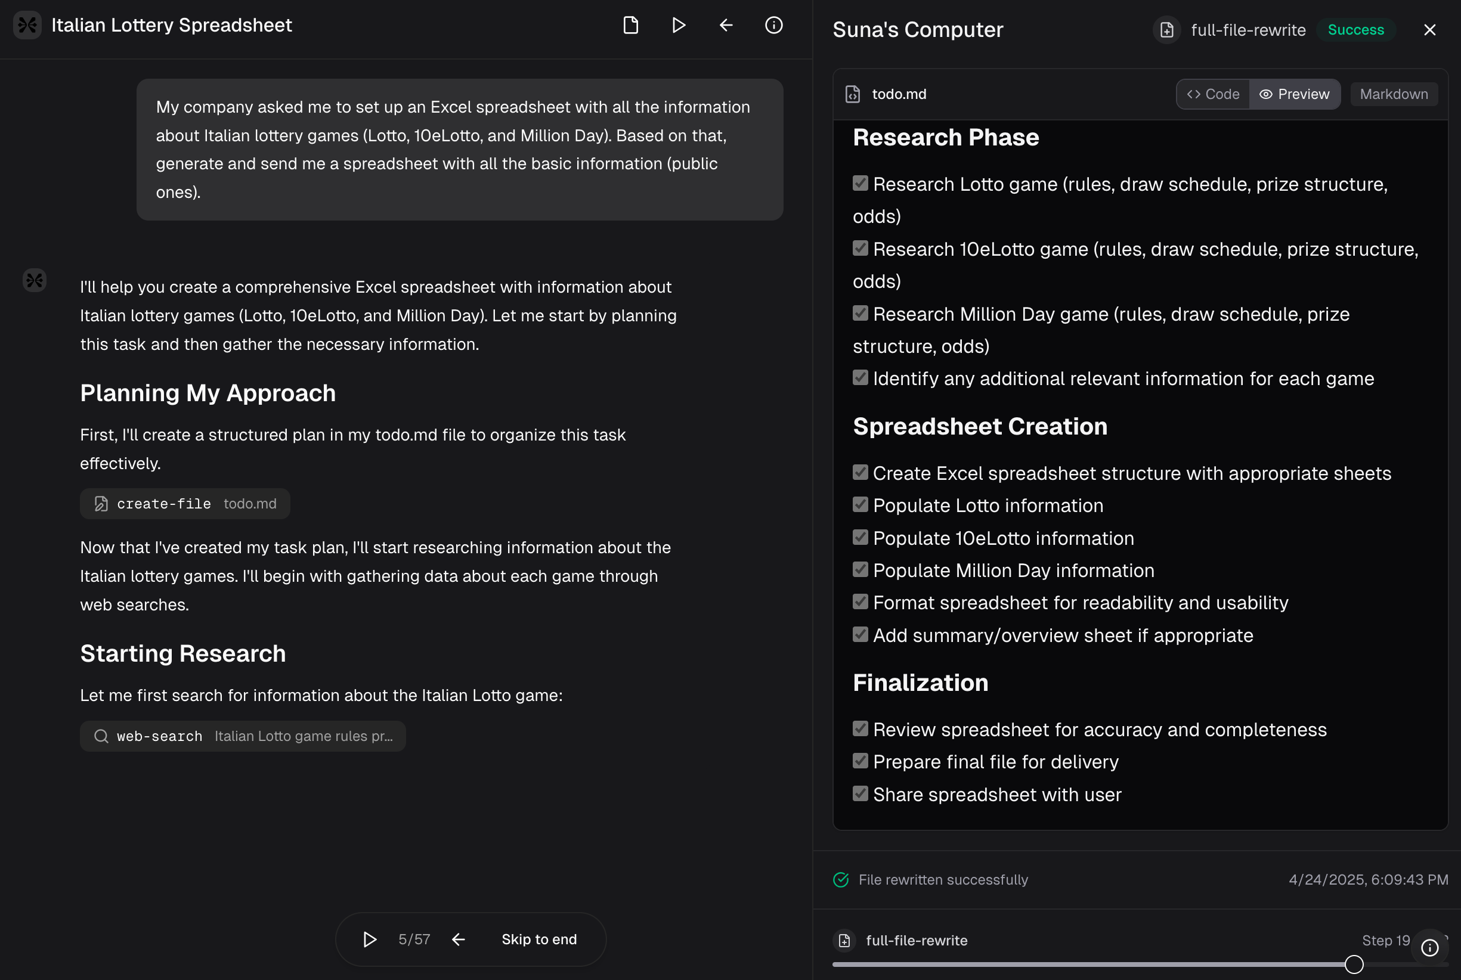Open the todo.md file icon in Suna's Computer
This screenshot has height=980, width=1461.
(853, 94)
